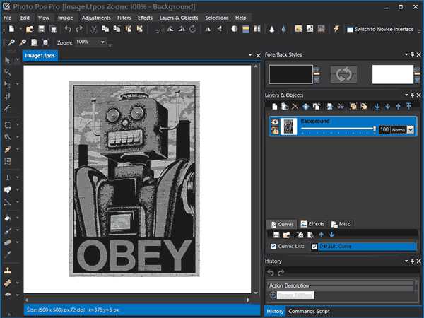424x318 pixels.
Task: Switch to the Effects tab
Action: pos(312,224)
